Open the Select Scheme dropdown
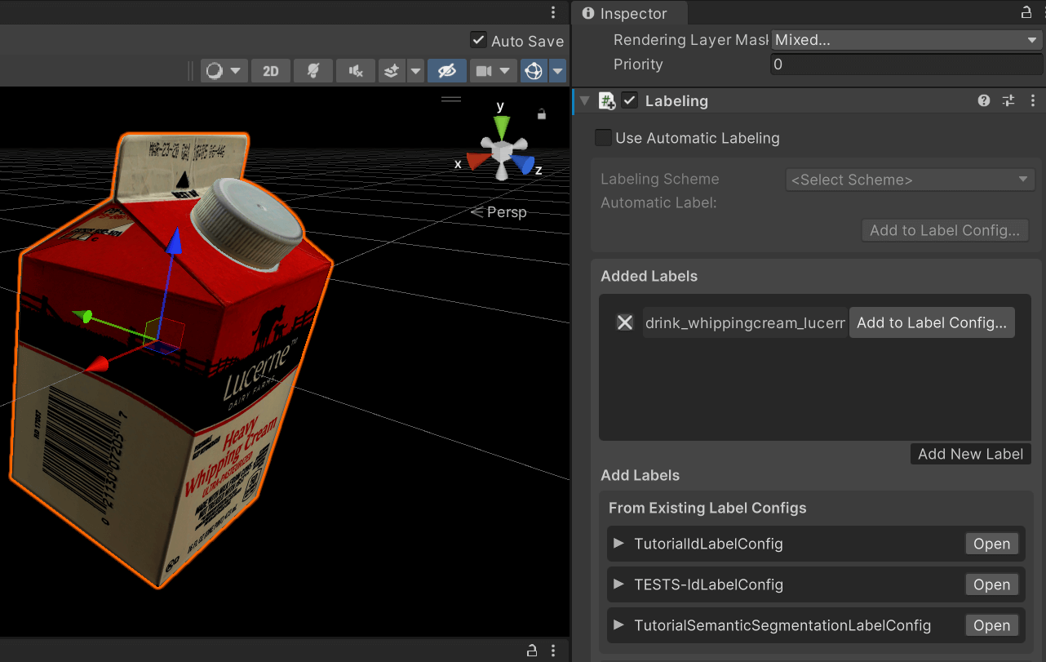Image resolution: width=1046 pixels, height=662 pixels. (910, 180)
